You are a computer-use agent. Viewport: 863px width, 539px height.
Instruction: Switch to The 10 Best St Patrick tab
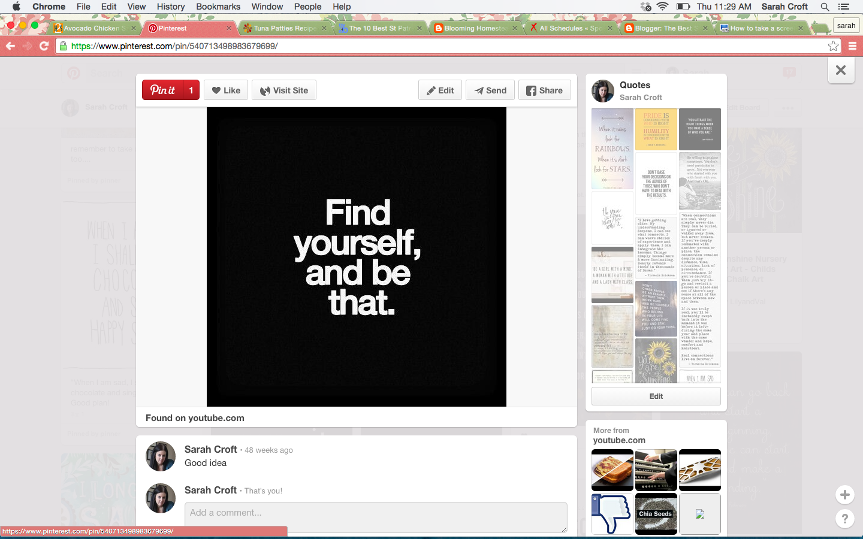(x=379, y=28)
